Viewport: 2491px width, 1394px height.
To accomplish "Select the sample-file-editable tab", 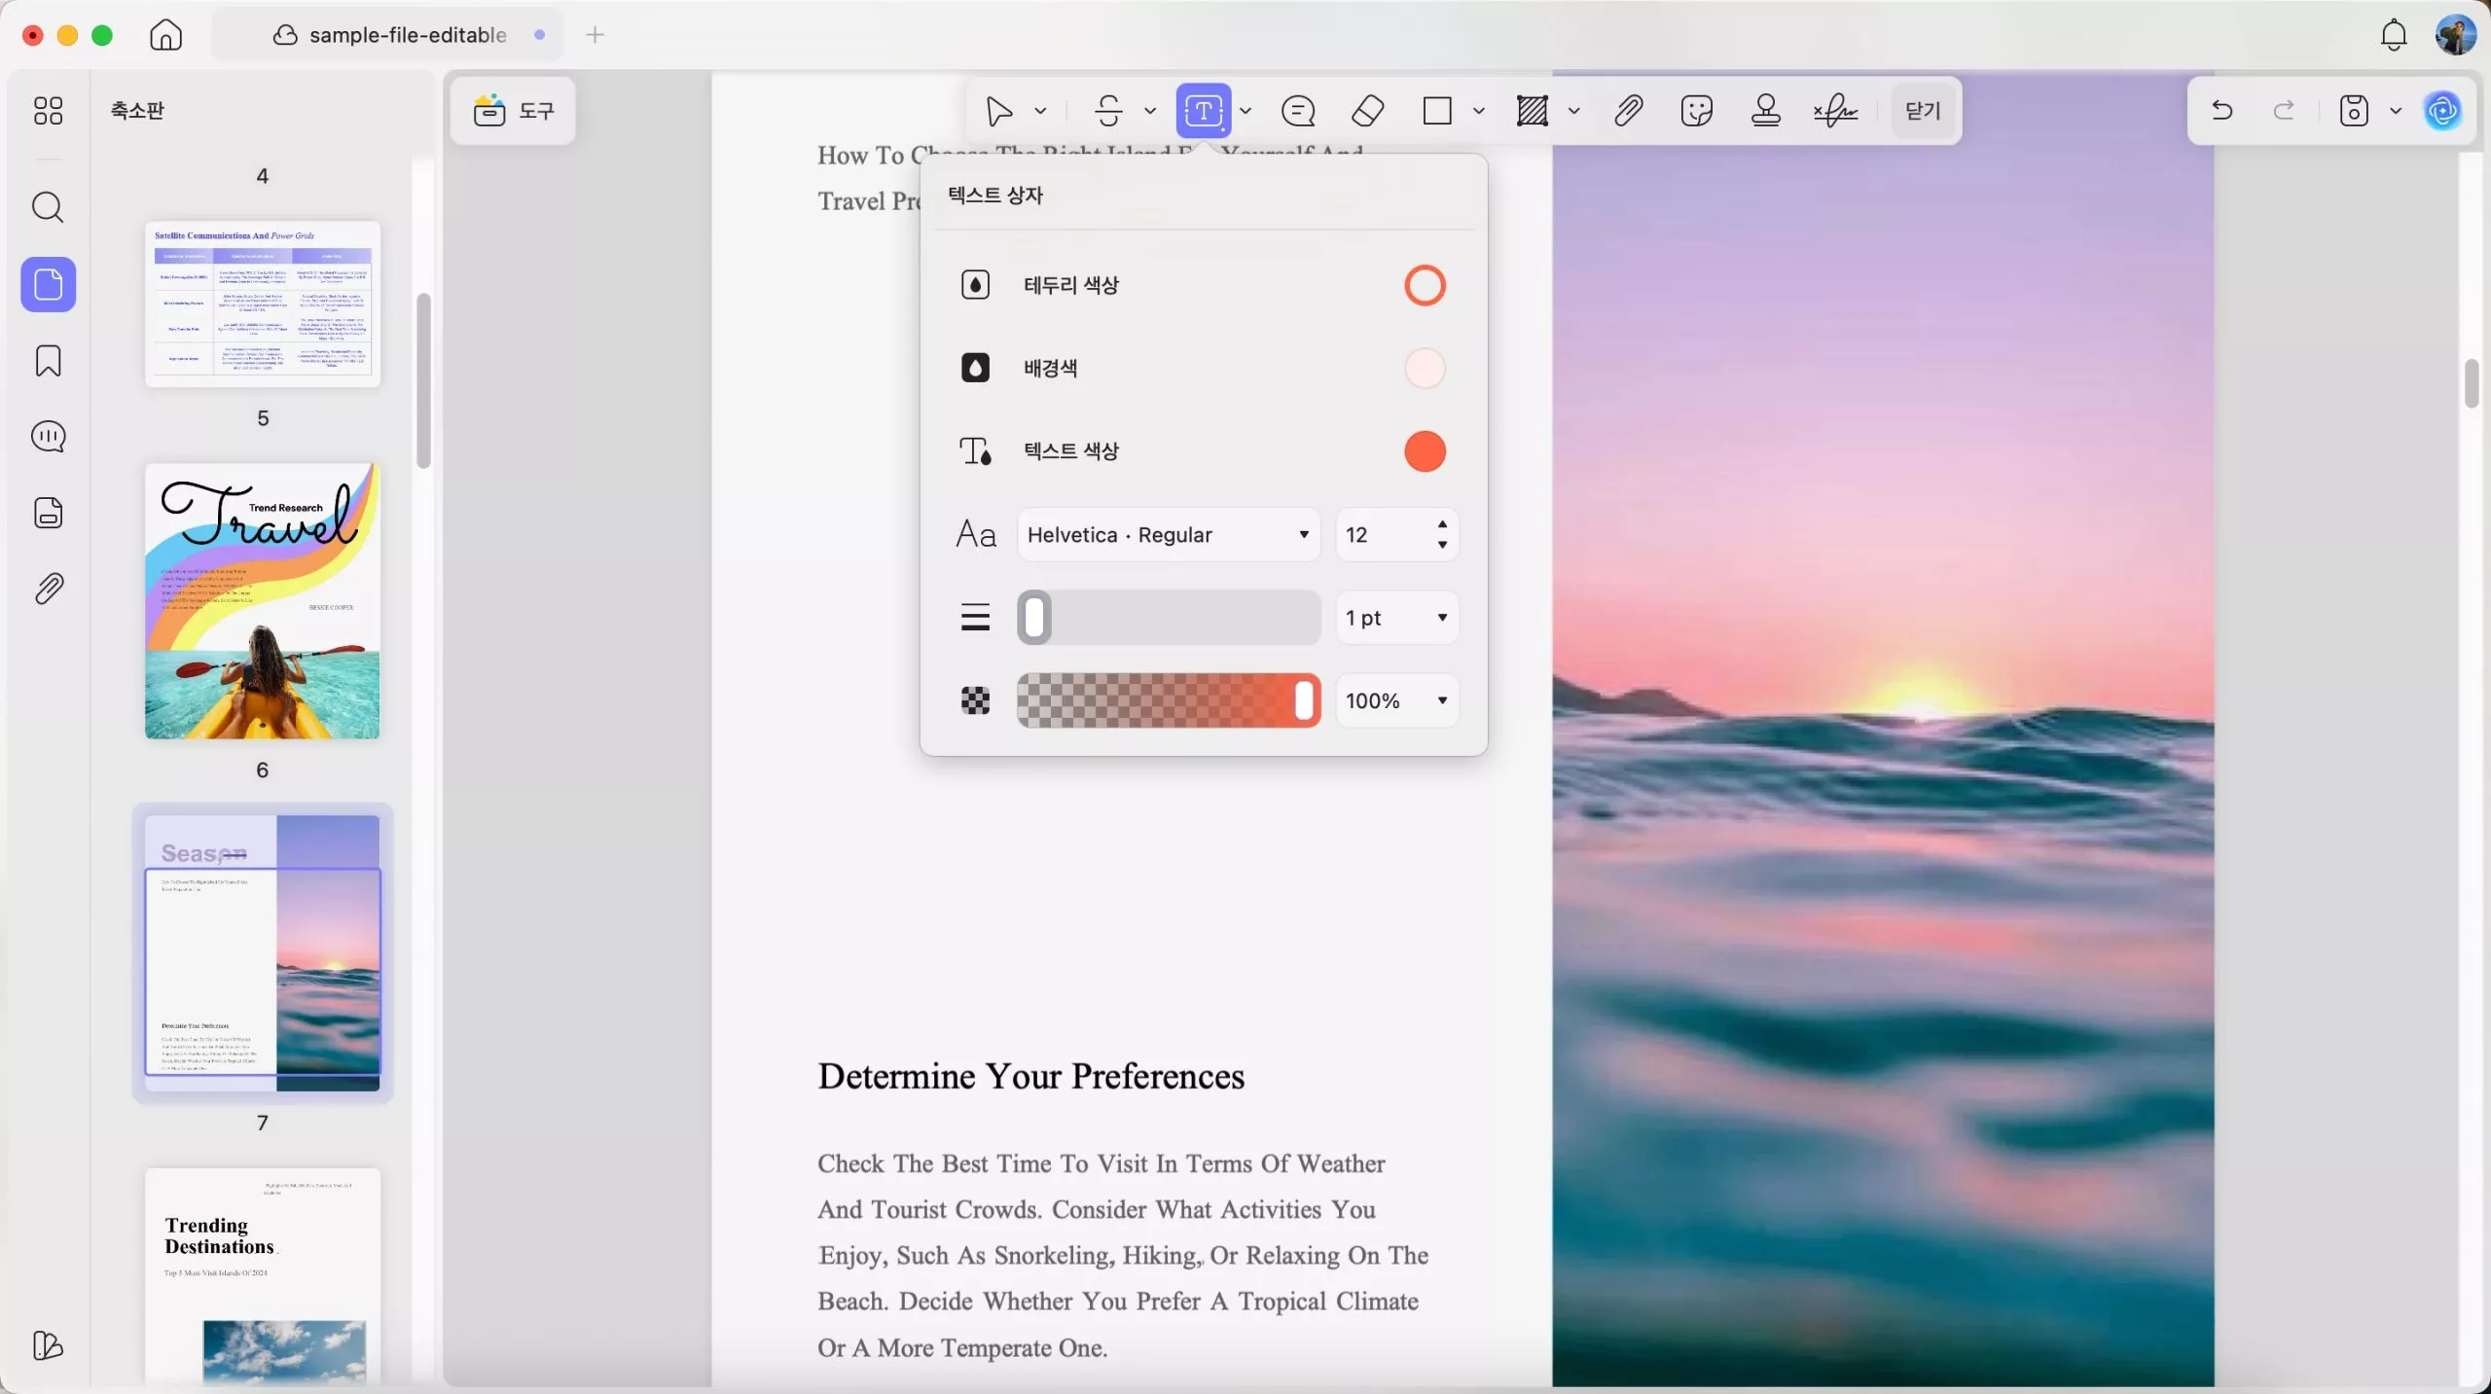I will click(389, 35).
